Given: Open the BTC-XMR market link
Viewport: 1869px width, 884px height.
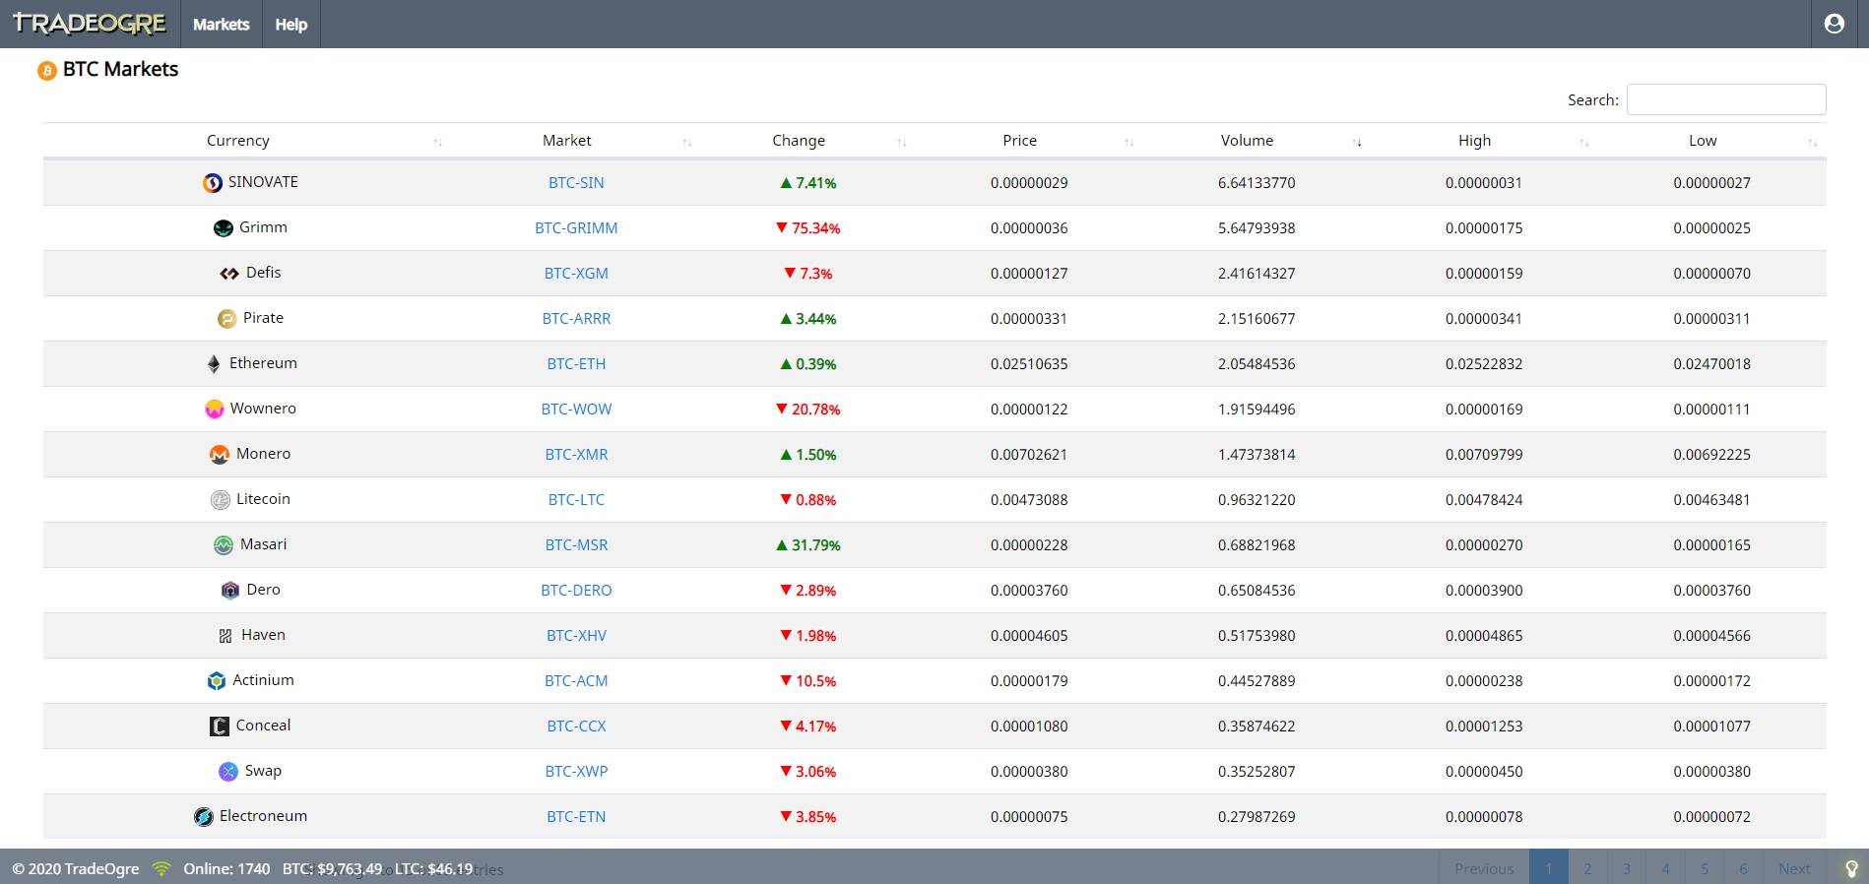Looking at the screenshot, I should [576, 455].
